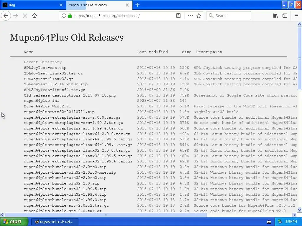The image size is (302, 226).
Task: Open mupen64plus-bundle-win32-2.0rc2.zip
Action: [65, 178]
